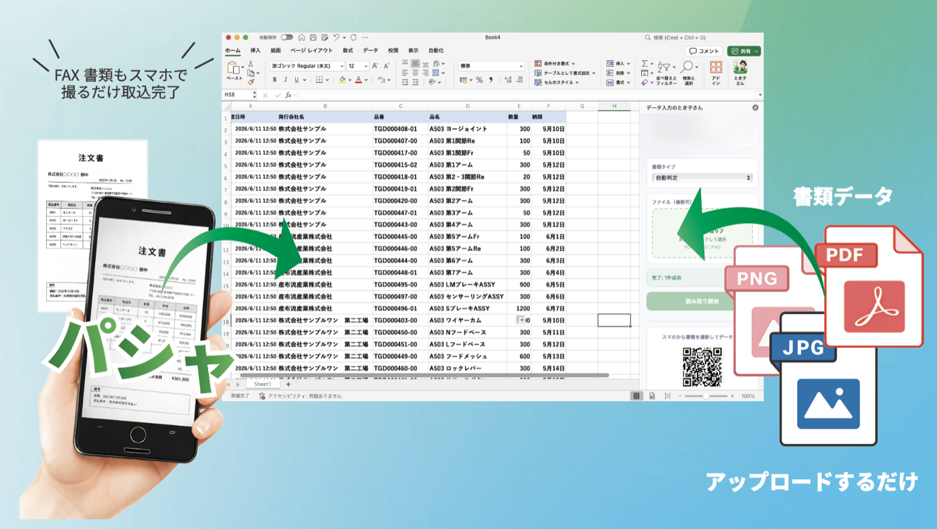Click the ペースト paste clipboard icon

pyautogui.click(x=234, y=68)
